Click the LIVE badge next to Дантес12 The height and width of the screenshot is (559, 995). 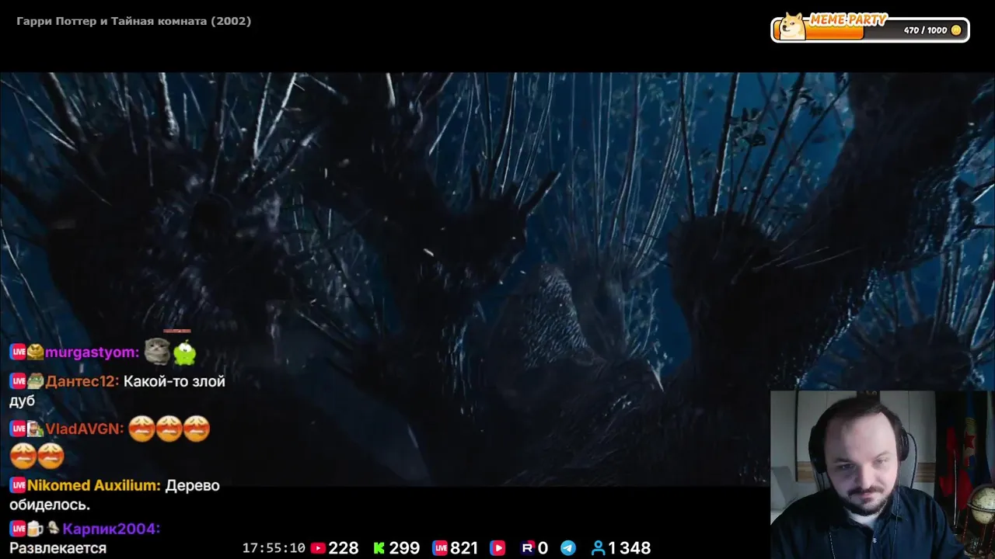pyautogui.click(x=18, y=381)
